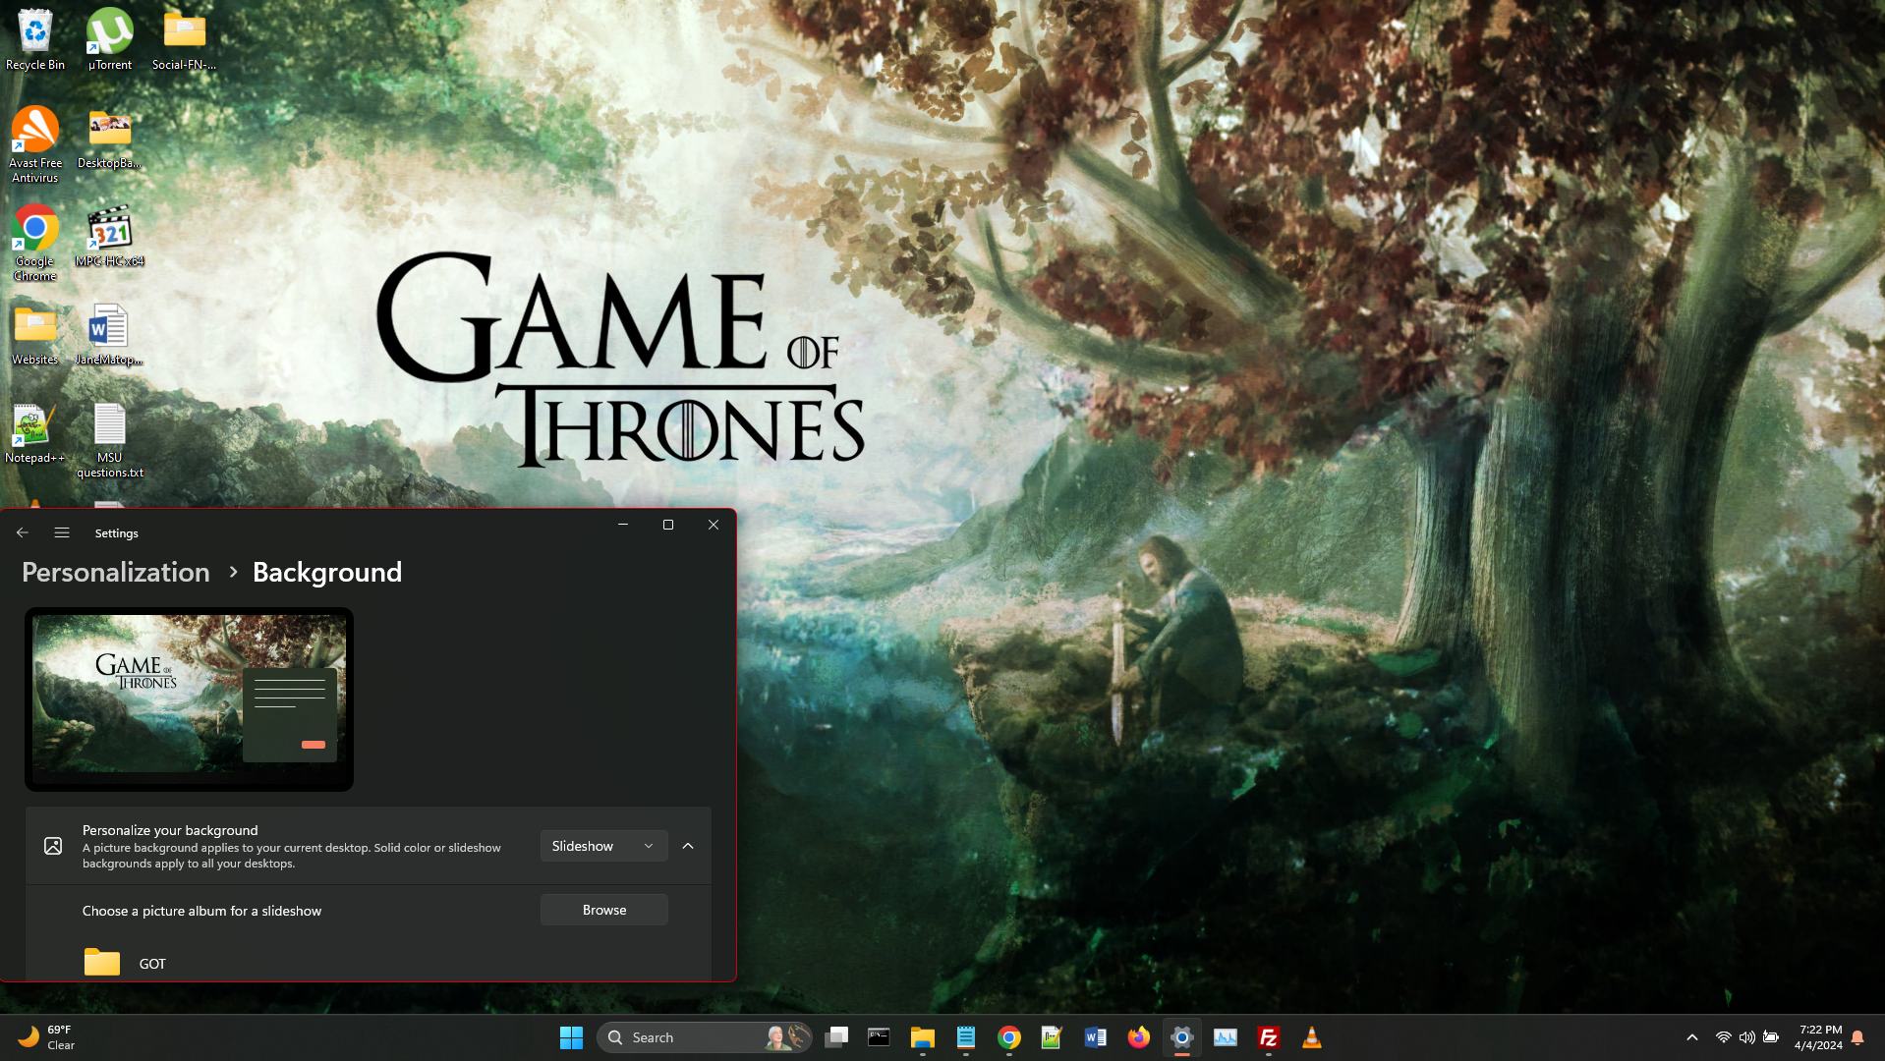Open Notepad++ from taskbar
Screen dimensions: 1885x1061
pos(1052,1037)
